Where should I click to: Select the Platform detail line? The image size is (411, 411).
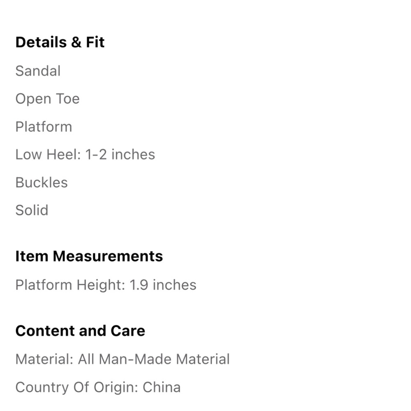pos(44,127)
